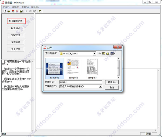Click the file list scroll up arrow
This screenshot has height=137, width=162.
[x=118, y=59]
